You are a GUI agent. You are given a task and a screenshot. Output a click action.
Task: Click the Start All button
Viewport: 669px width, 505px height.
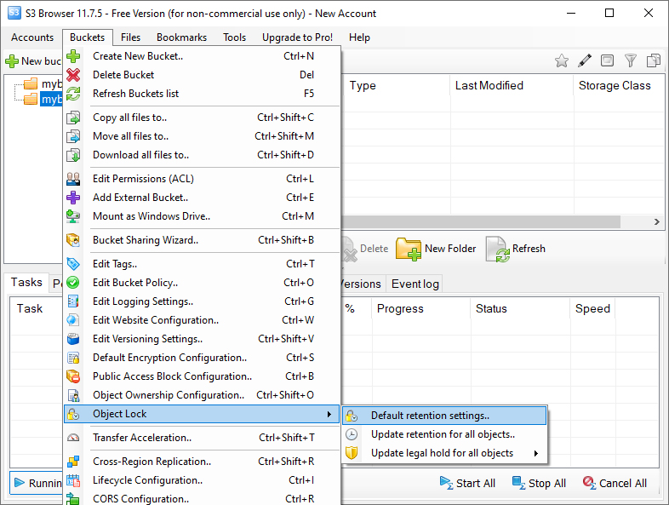(467, 483)
